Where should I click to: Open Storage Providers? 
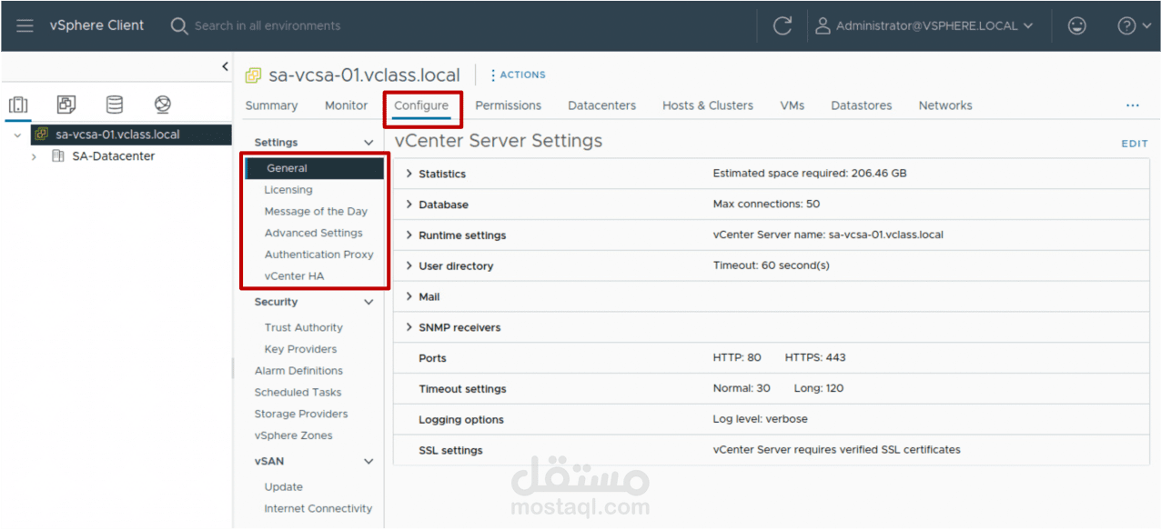pyautogui.click(x=300, y=415)
